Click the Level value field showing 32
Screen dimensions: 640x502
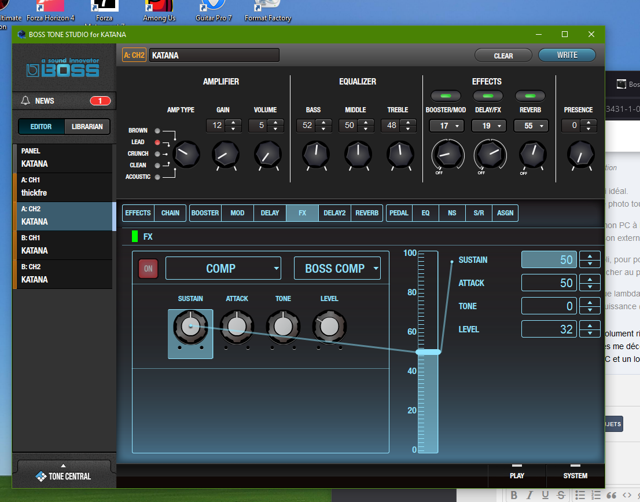549,329
